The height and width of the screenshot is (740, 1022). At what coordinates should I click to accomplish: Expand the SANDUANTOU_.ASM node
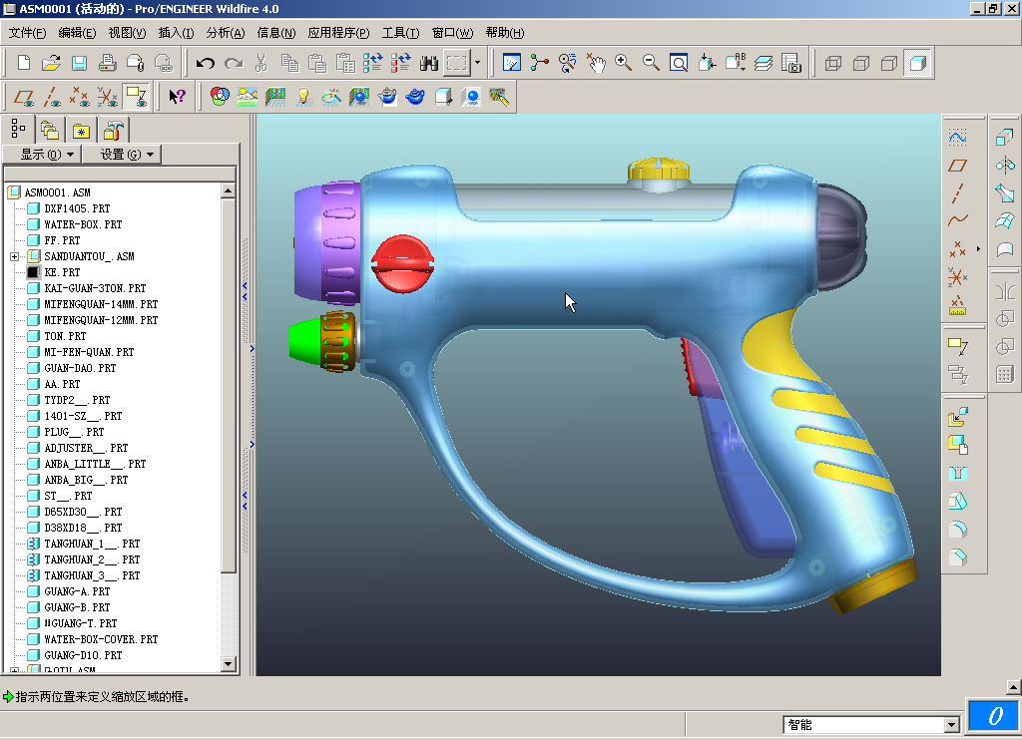tap(14, 256)
